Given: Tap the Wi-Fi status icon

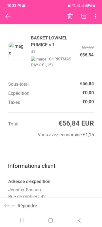Looking at the screenshot, I should (x=74, y=6).
